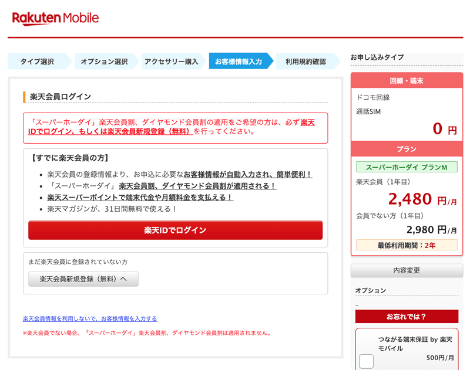The height and width of the screenshot is (370, 470).
Task: Click the red 楽天IDでログイン button
Action: (175, 230)
